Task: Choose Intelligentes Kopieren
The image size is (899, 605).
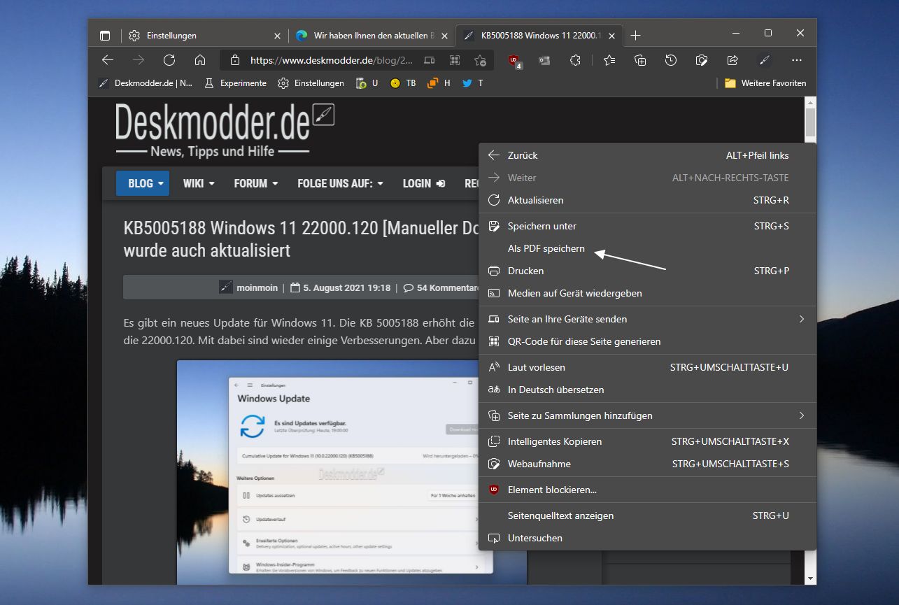Action: 648,441
